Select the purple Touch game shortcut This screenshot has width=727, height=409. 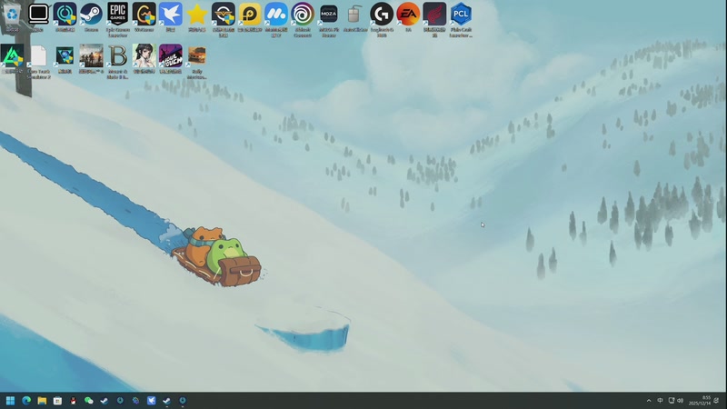click(171, 59)
